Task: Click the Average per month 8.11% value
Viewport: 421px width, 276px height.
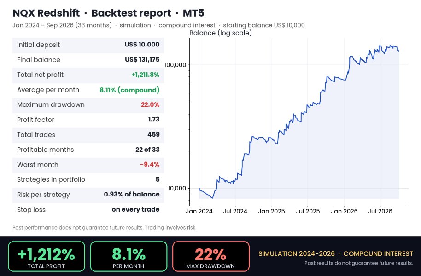Action: click(x=129, y=90)
